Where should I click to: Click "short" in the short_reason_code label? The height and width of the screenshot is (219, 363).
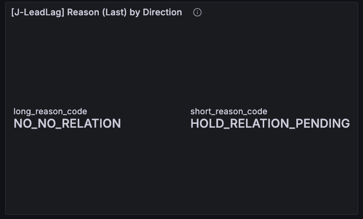coord(201,111)
